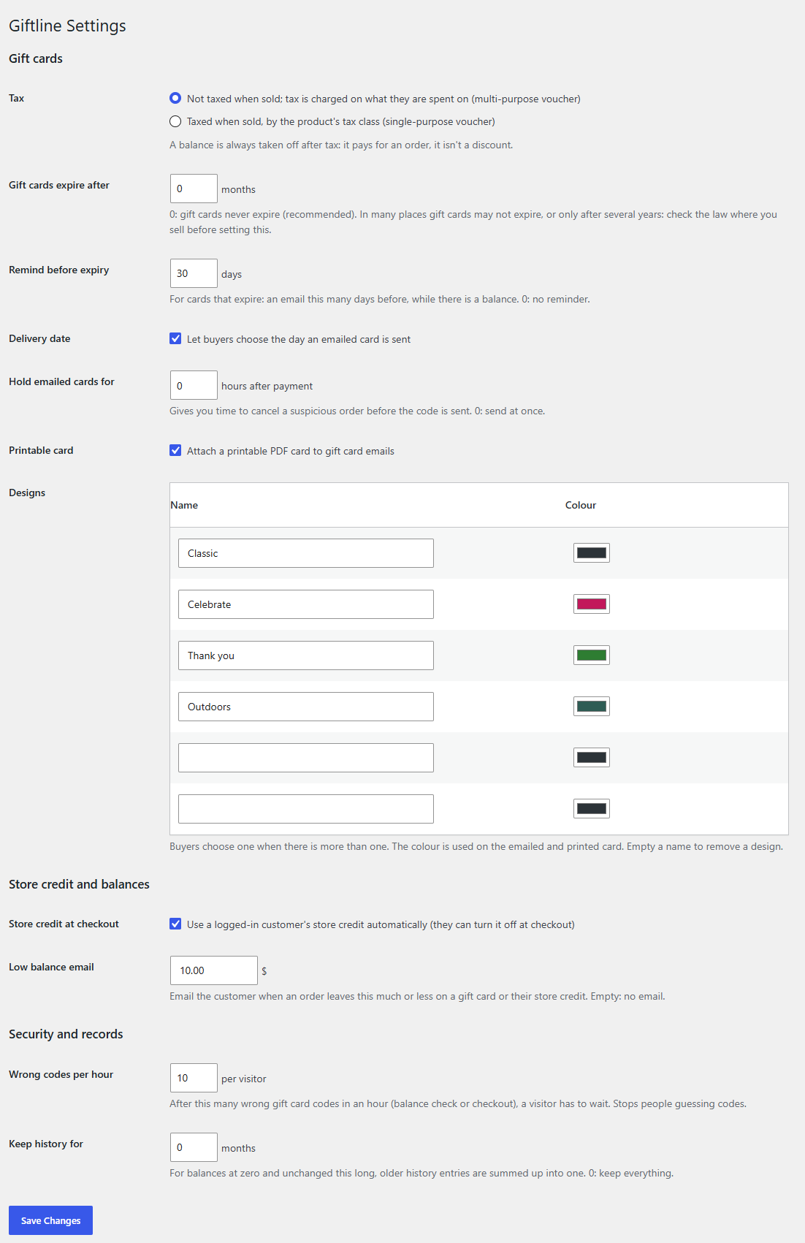Viewport: 805px width, 1243px height.
Task: Click the Celebrate design name field
Action: point(306,604)
